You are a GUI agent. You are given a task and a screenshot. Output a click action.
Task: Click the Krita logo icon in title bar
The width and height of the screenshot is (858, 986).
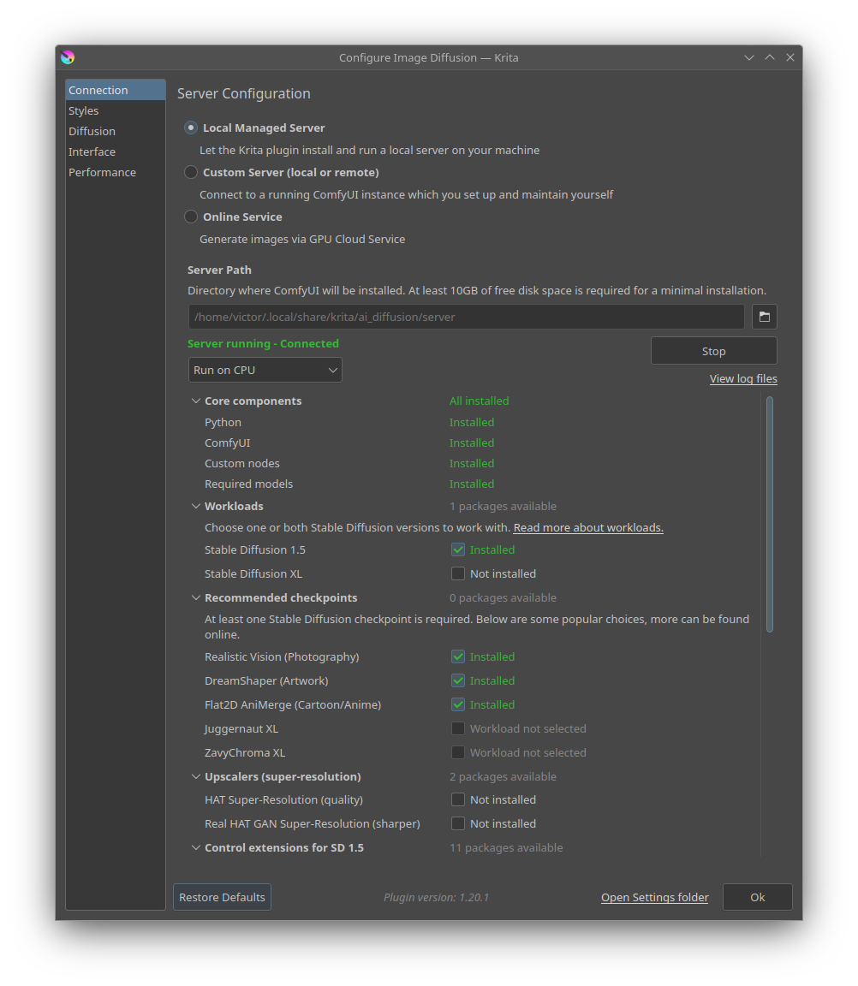point(68,57)
